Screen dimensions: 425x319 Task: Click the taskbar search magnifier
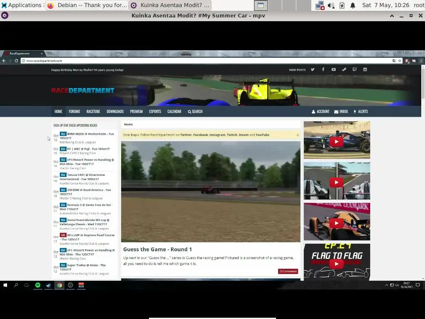click(16, 285)
